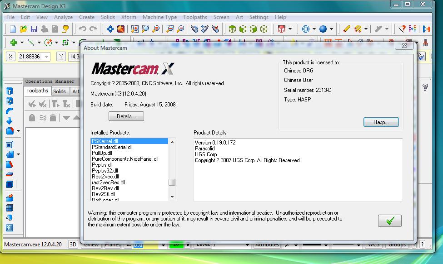Viewport: 443px width, 264px height.
Task: Open dropdown arrow next to red cube view
Action: click(290, 29)
